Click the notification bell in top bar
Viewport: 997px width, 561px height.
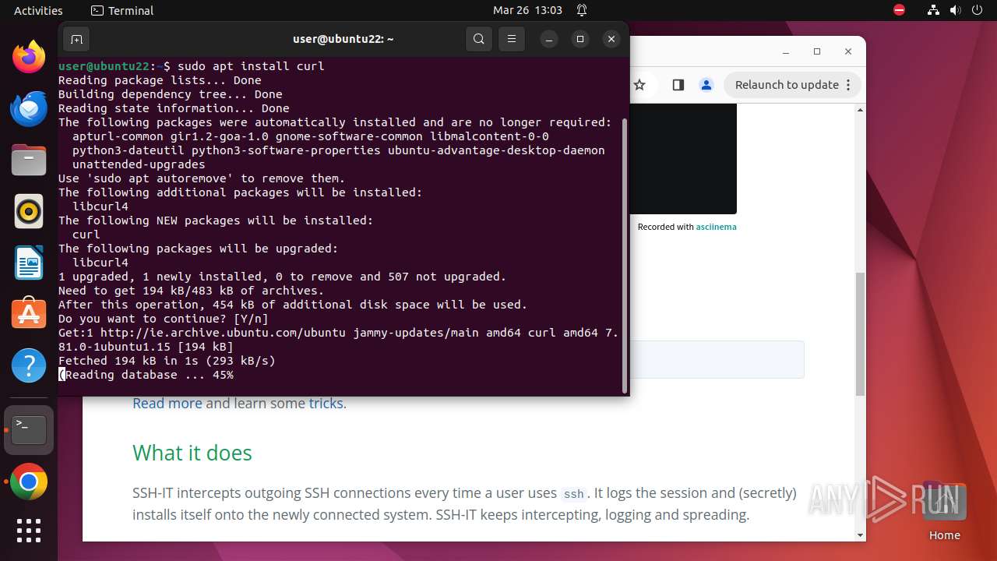[582, 10]
